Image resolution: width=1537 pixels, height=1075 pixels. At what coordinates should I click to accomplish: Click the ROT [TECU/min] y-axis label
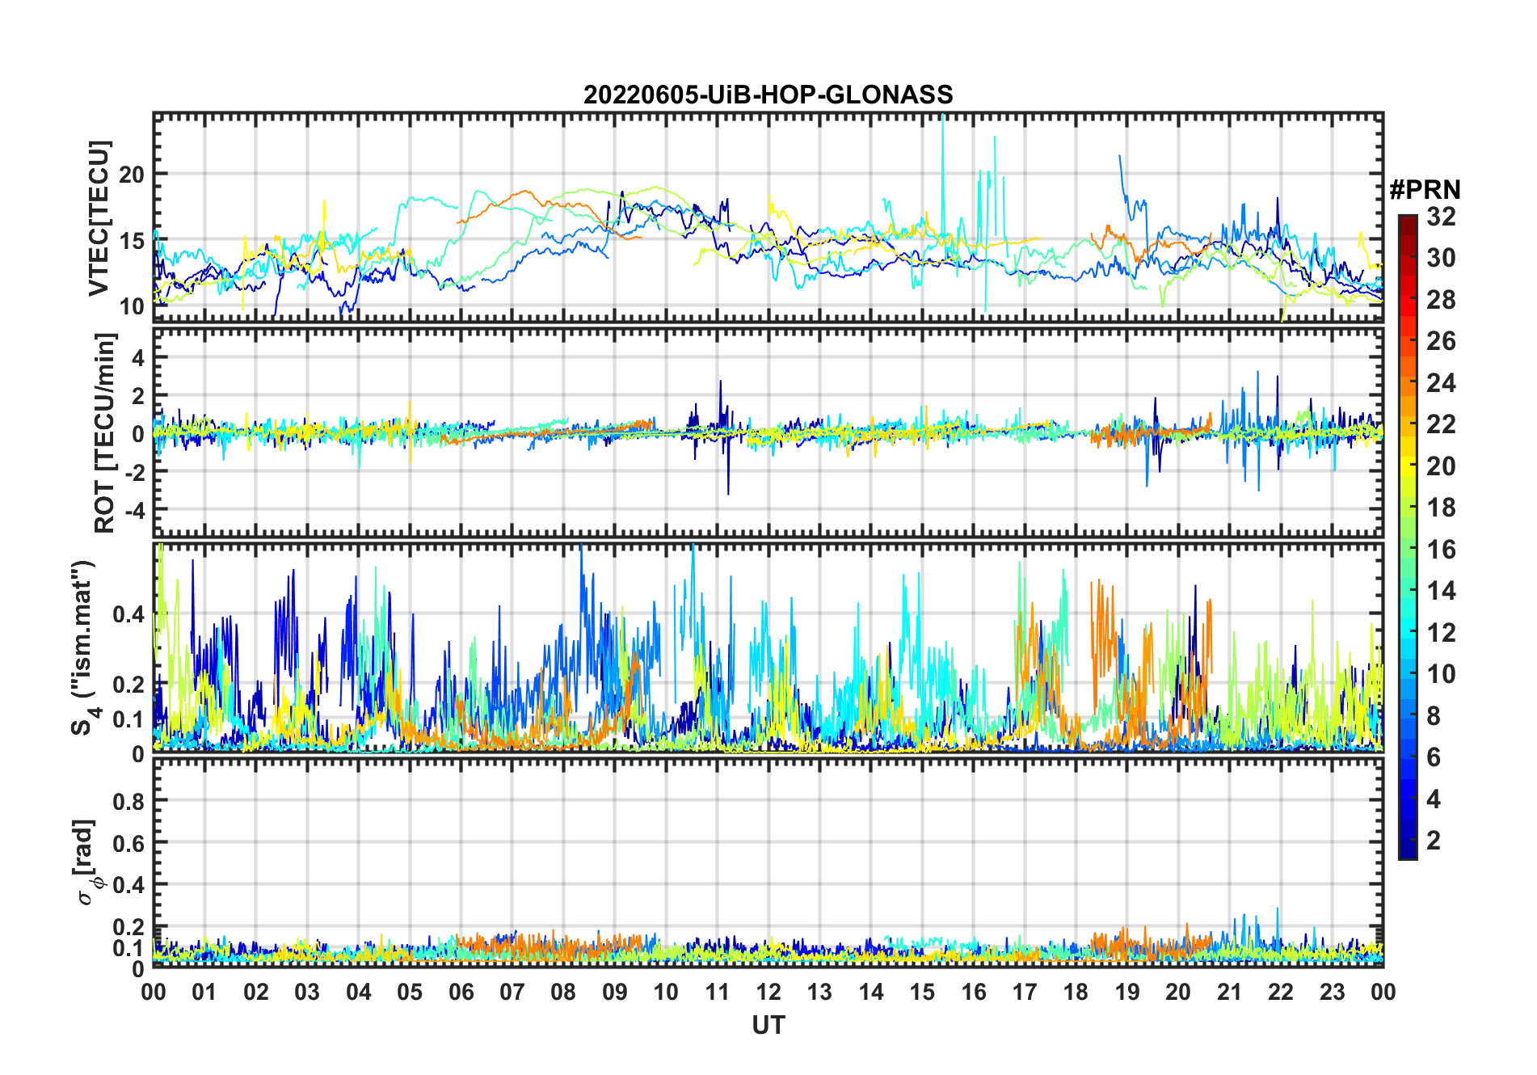coord(105,432)
